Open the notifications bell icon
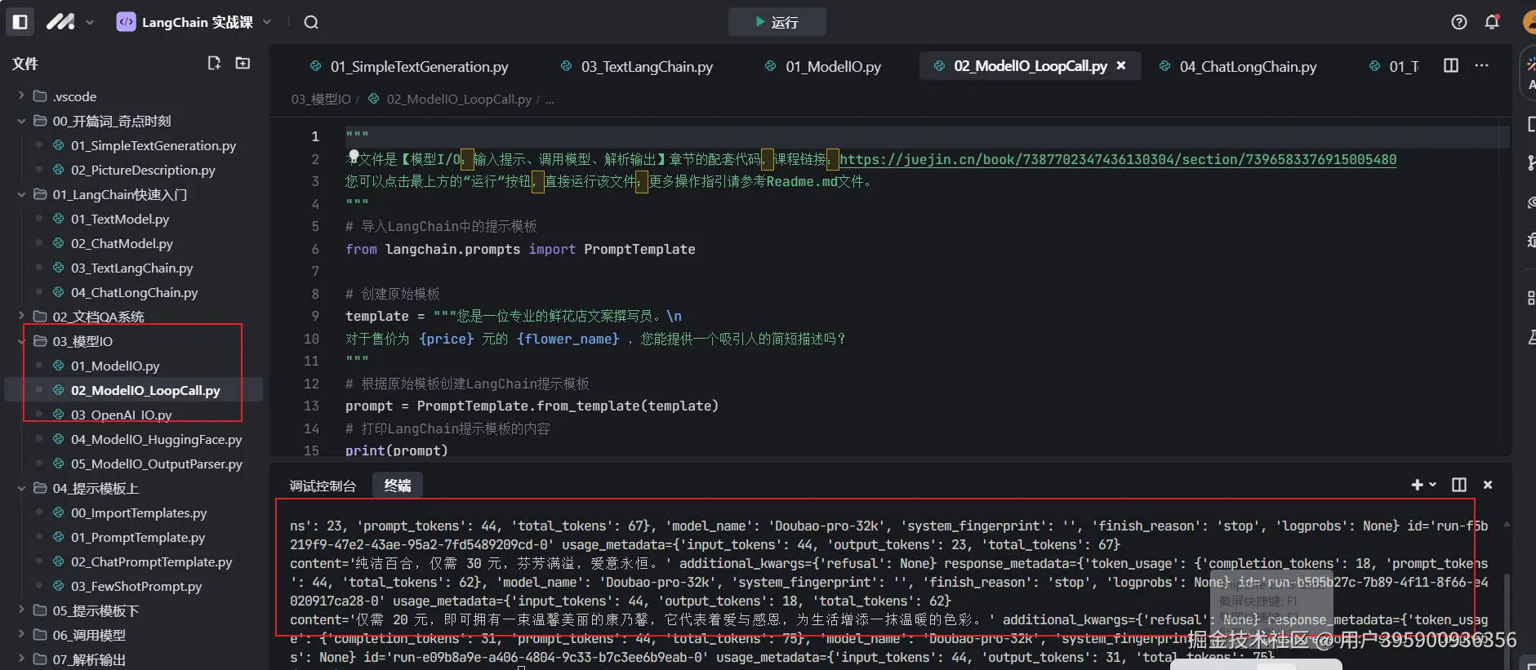 (x=1492, y=22)
